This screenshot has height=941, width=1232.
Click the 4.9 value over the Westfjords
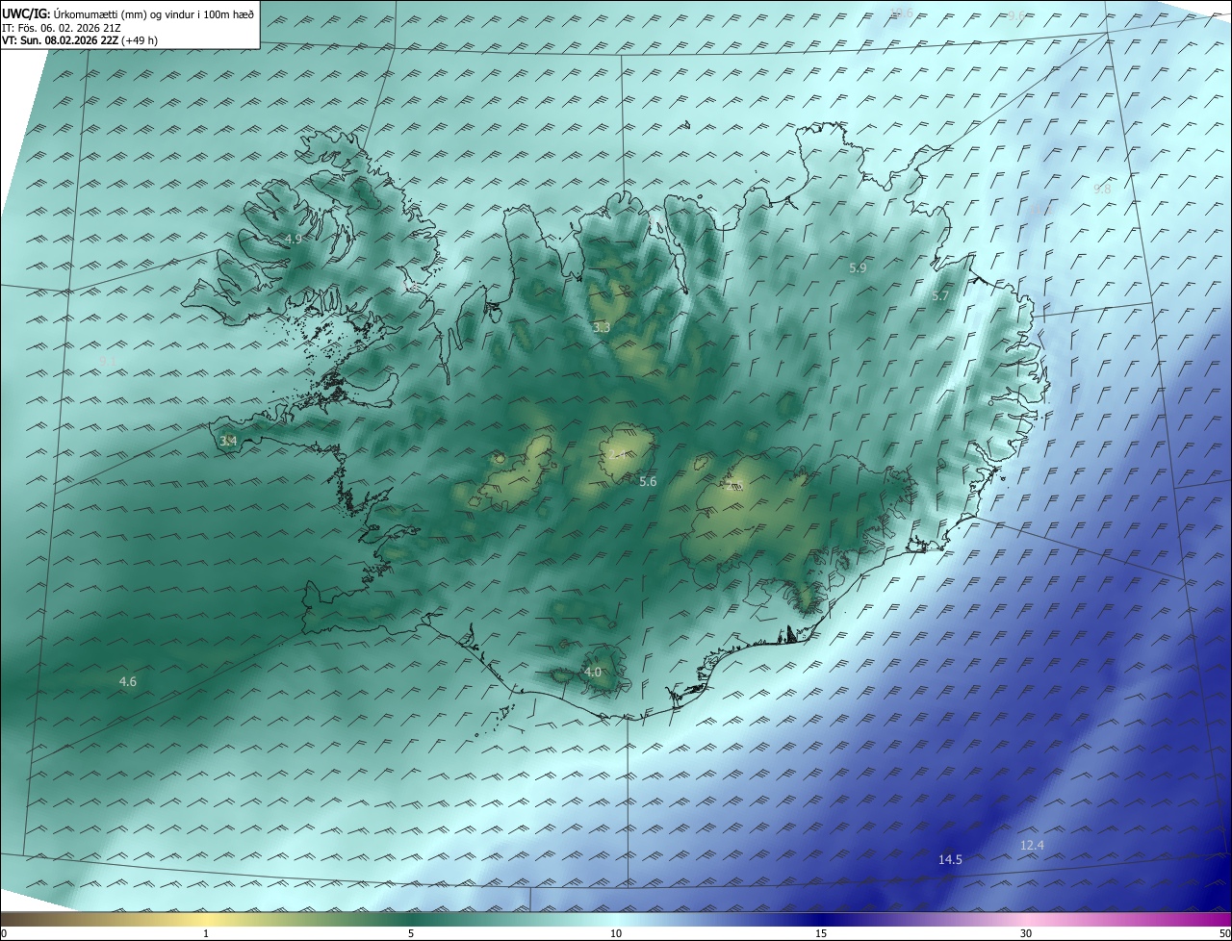[x=294, y=239]
